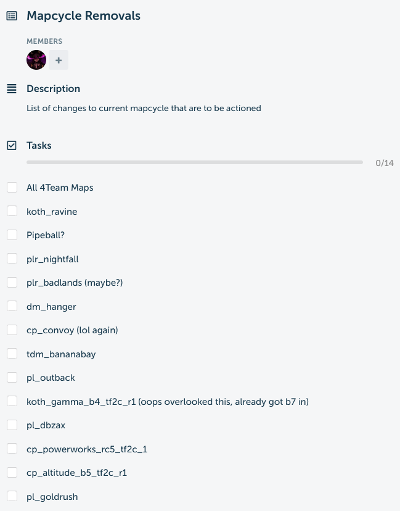Click the Tasks checklist icon
Viewport: 400px width, 511px height.
[12, 146]
